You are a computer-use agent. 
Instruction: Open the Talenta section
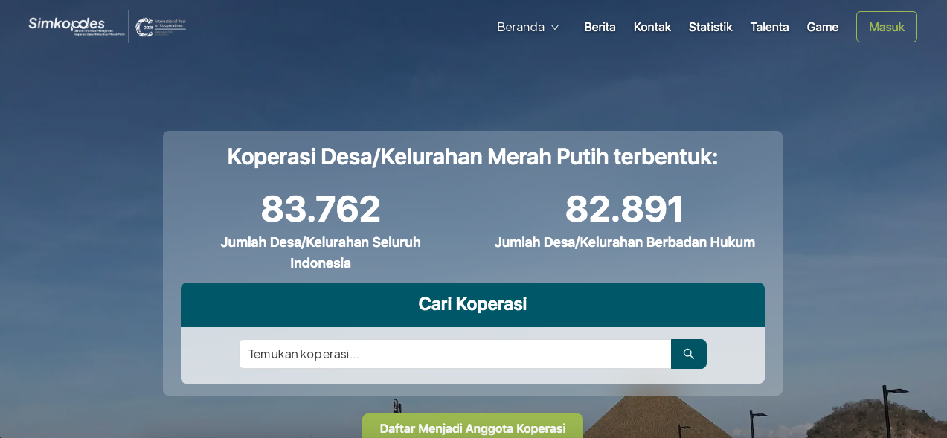tap(769, 27)
